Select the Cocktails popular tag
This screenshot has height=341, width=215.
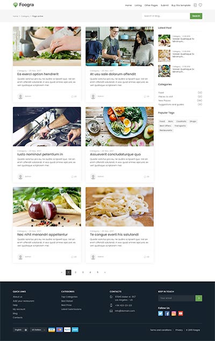coord(181,122)
